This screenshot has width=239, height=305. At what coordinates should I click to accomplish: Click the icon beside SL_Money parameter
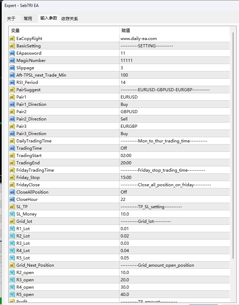[x=12, y=214]
